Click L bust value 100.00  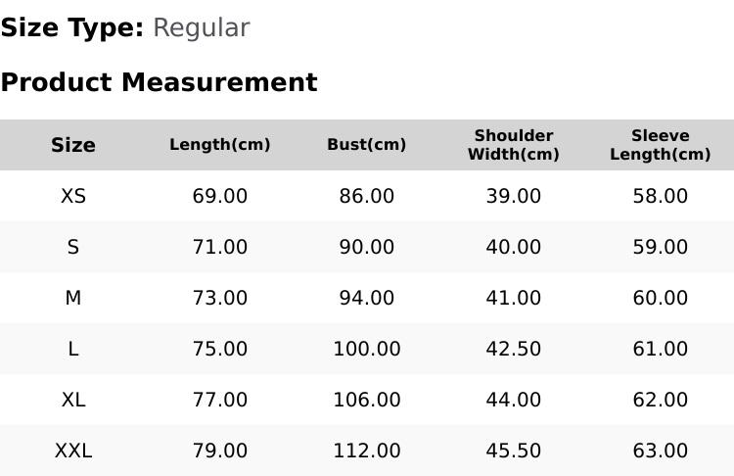tap(367, 349)
